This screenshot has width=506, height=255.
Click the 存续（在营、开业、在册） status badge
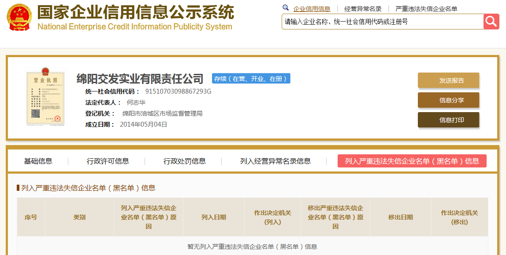point(251,79)
